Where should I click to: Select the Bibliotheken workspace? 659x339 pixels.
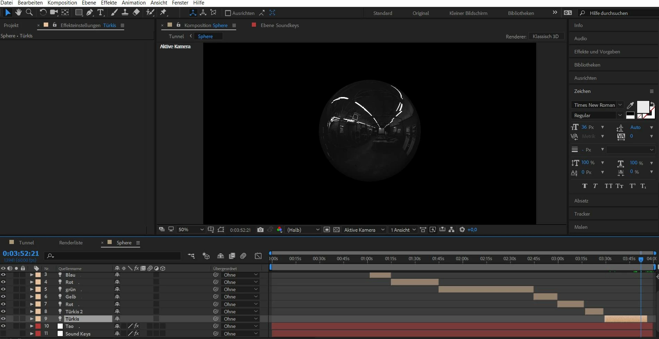click(521, 13)
